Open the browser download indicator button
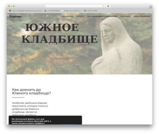 (x=108, y=6)
